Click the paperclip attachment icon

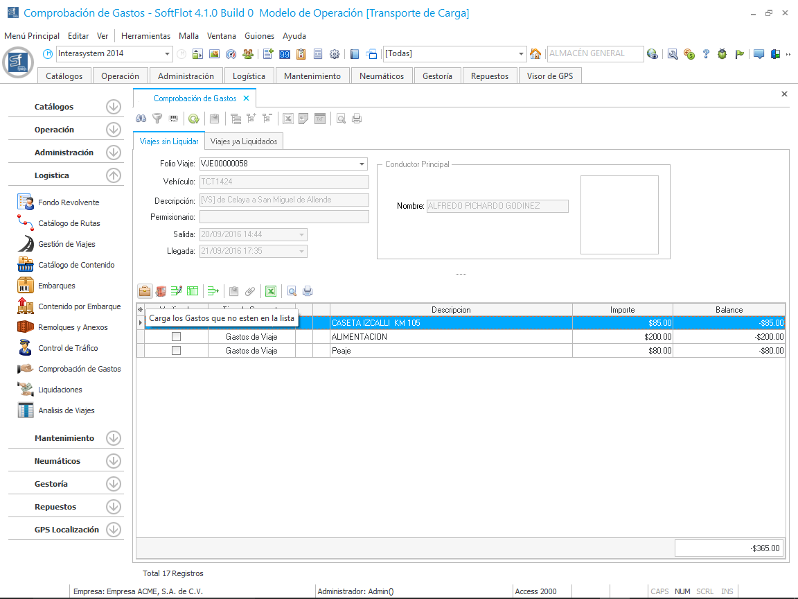click(x=250, y=291)
